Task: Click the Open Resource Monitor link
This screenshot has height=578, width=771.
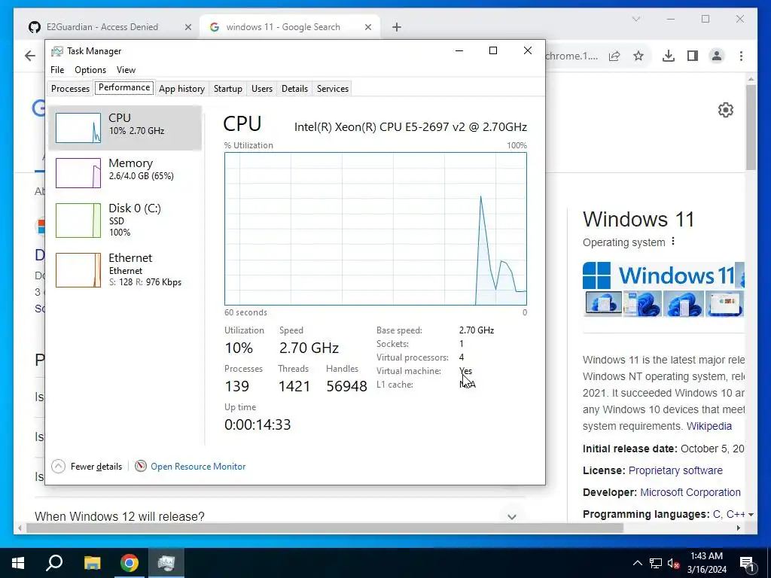Action: pyautogui.click(x=198, y=467)
